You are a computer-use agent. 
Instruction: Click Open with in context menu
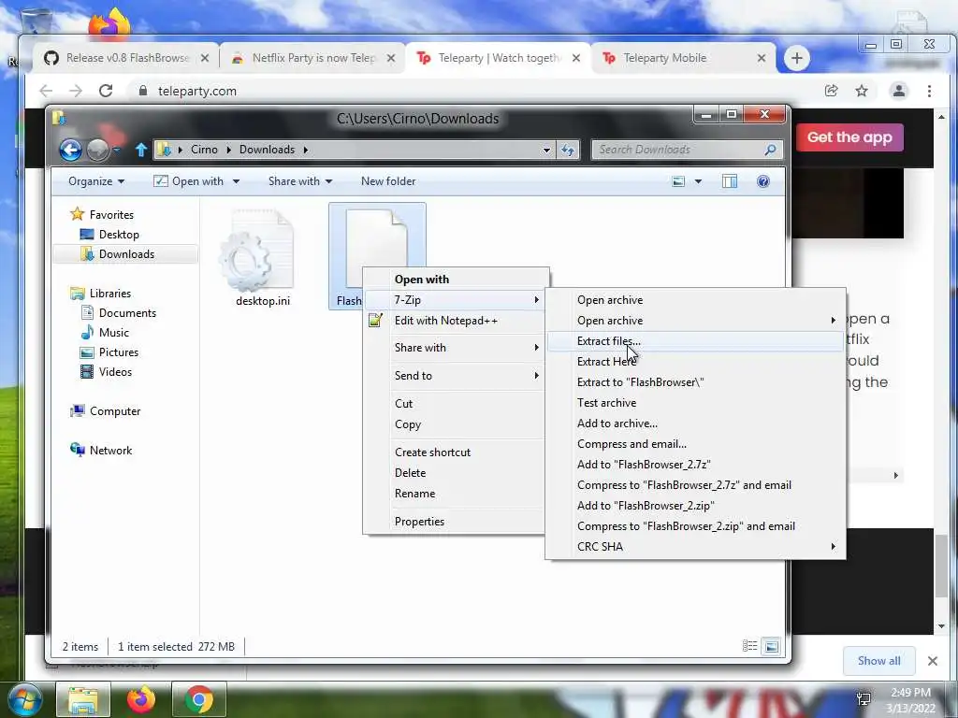(x=454, y=279)
